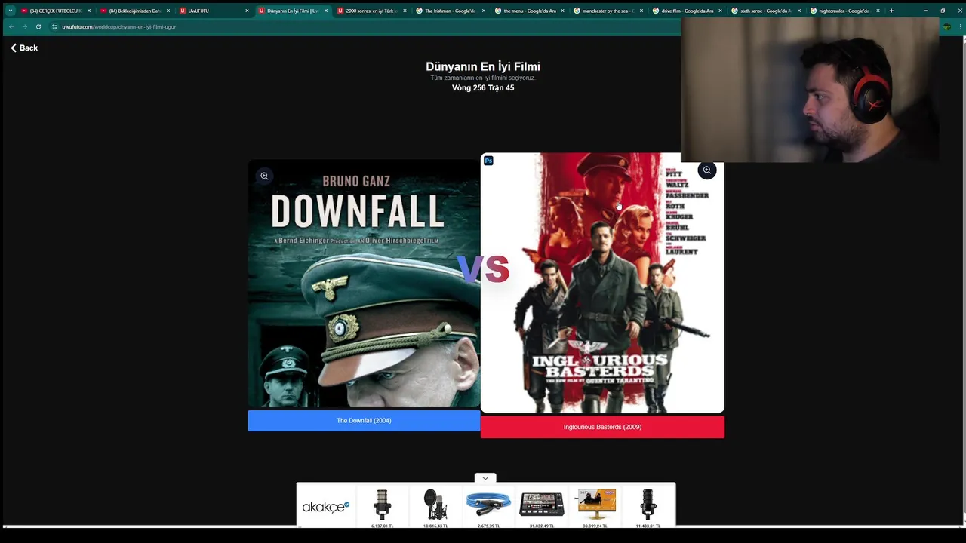Image resolution: width=966 pixels, height=543 pixels.
Task: Select the Downfall movie poster image
Action: (364, 284)
